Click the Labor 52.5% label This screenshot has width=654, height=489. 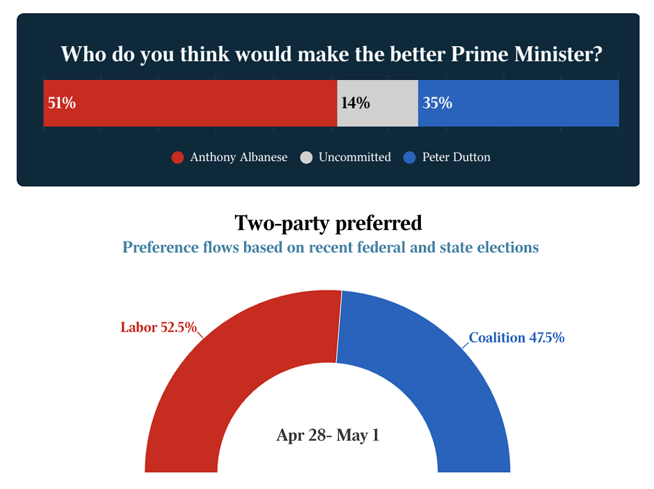[159, 327]
